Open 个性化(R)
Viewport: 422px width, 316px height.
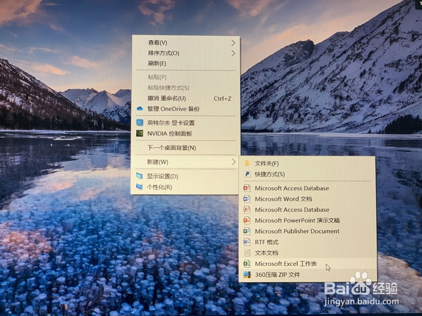[185, 187]
